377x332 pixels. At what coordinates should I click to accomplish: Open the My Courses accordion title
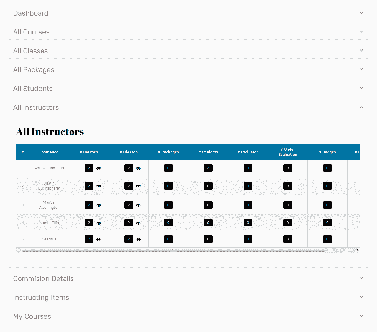point(32,316)
